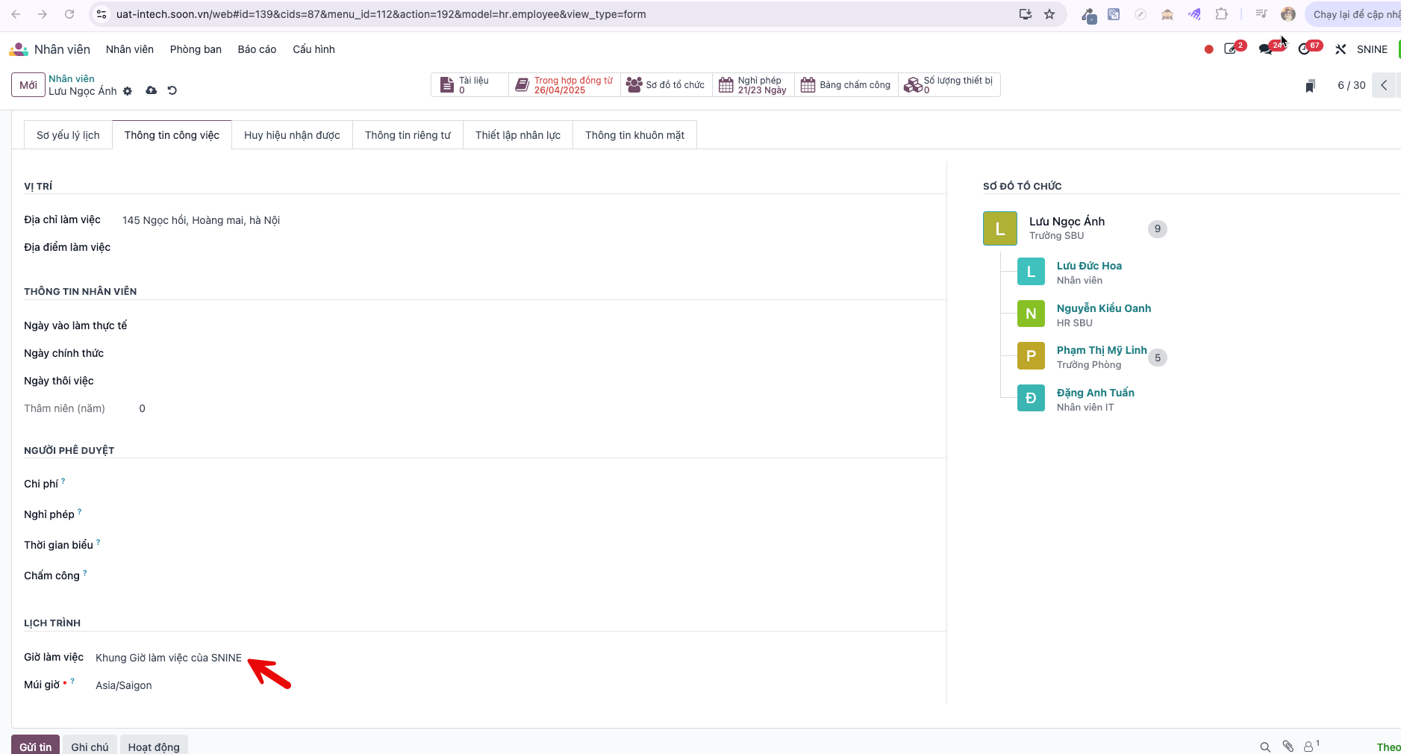The width and height of the screenshot is (1401, 754).
Task: Click the bookmark icon near the pager
Action: point(1310,86)
